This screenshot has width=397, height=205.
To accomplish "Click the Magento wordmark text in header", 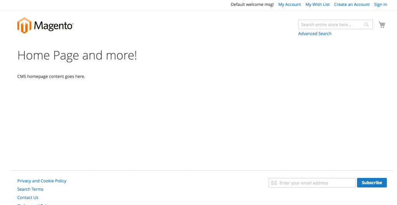I will (x=54, y=26).
